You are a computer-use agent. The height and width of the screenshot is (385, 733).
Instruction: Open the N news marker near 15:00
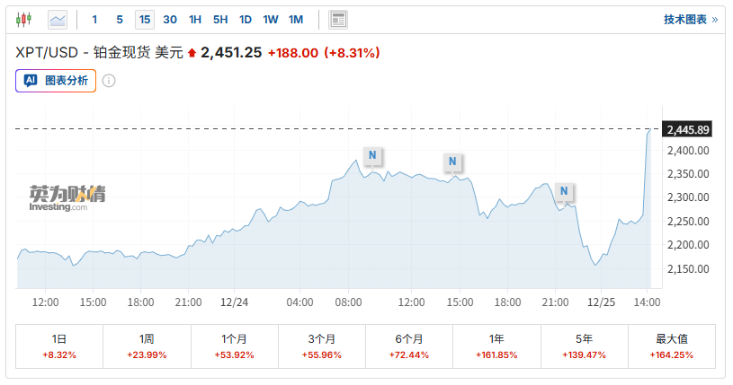tap(453, 162)
